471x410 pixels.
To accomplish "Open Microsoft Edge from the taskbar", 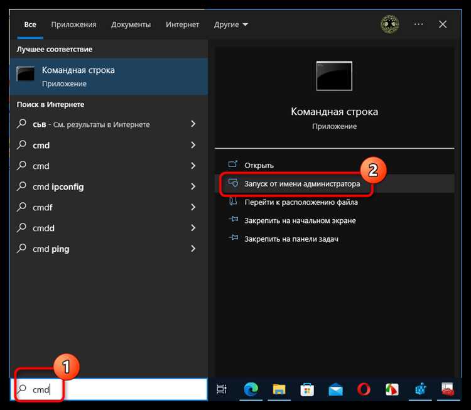I will click(x=250, y=389).
